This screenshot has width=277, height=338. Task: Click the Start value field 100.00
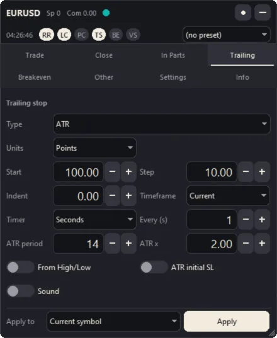(78, 172)
